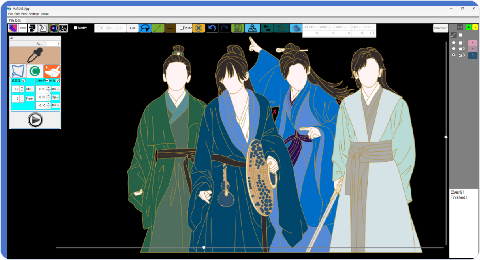This screenshot has height=260, width=480.
Task: Click the load image icon
Action: click(x=63, y=28)
